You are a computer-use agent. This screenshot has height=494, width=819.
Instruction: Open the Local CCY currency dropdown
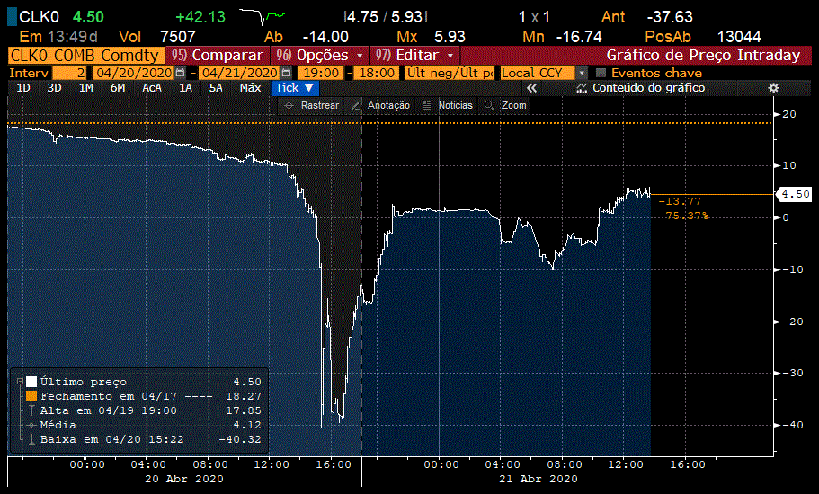(x=581, y=72)
